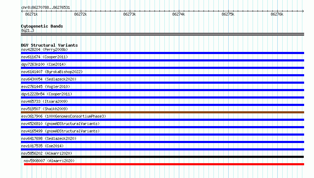Click ruler position 86272k

point(80,14)
